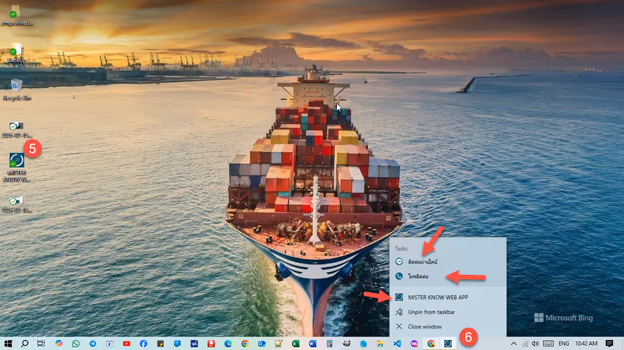Click the Windows Start button
The height and width of the screenshot is (350, 624).
pyautogui.click(x=8, y=344)
